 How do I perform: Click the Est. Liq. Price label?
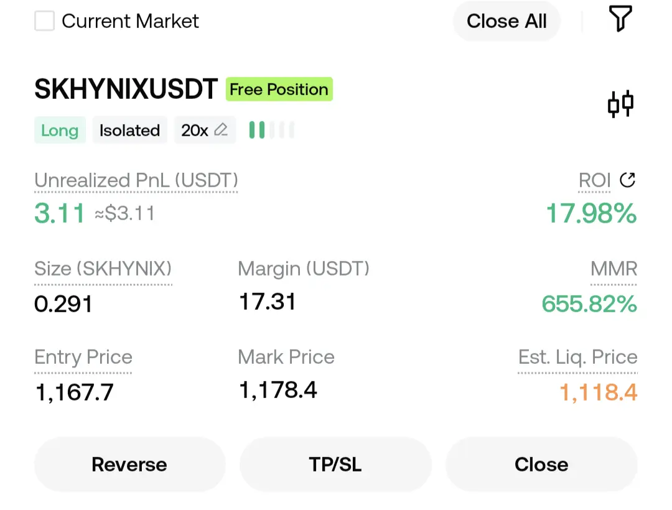pos(577,357)
